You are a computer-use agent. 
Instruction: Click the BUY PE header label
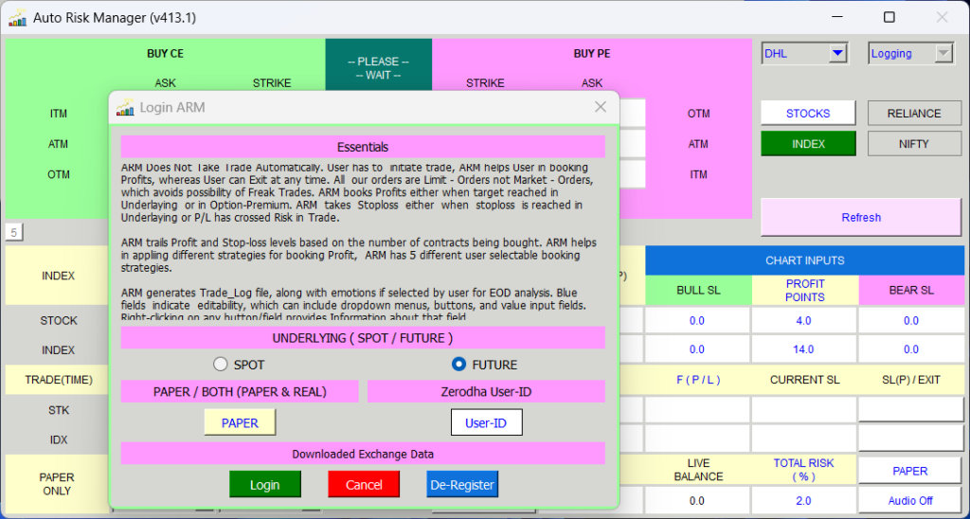coord(592,54)
